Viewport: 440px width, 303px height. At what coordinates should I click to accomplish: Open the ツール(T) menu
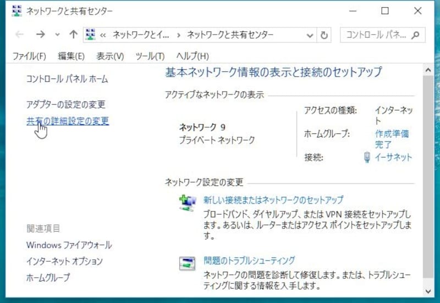coord(150,56)
